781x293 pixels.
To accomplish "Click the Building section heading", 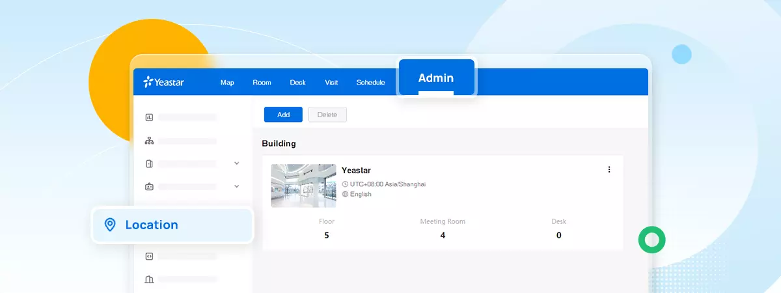I will pyautogui.click(x=279, y=143).
